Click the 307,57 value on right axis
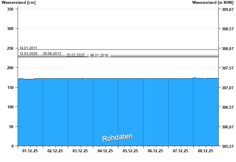The height and width of the screenshot is (162, 236). coord(228,68)
